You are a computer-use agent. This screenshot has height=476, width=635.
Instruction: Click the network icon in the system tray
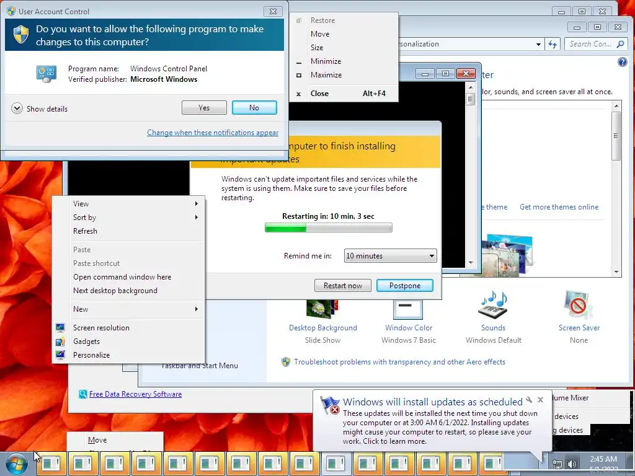[557, 464]
